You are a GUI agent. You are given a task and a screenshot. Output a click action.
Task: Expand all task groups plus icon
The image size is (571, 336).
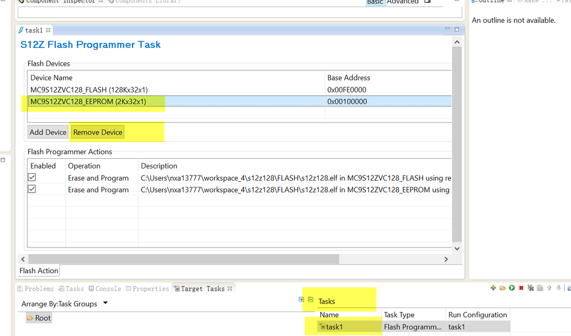(x=301, y=299)
